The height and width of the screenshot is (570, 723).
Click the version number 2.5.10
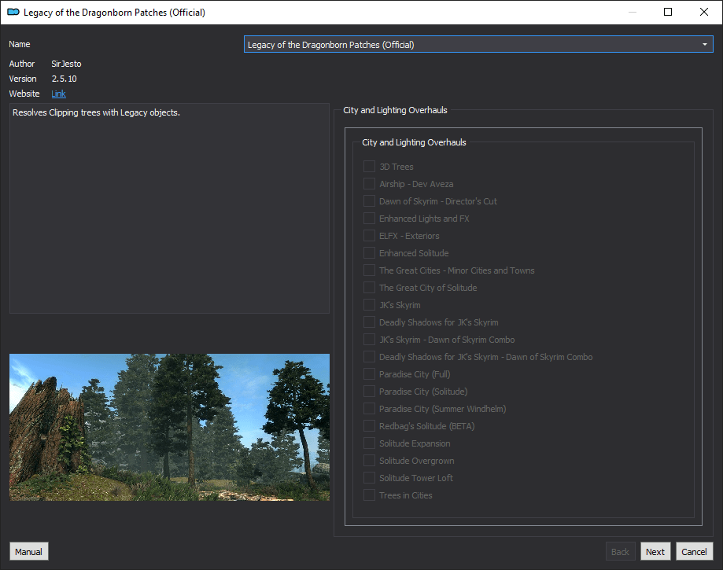coord(64,79)
